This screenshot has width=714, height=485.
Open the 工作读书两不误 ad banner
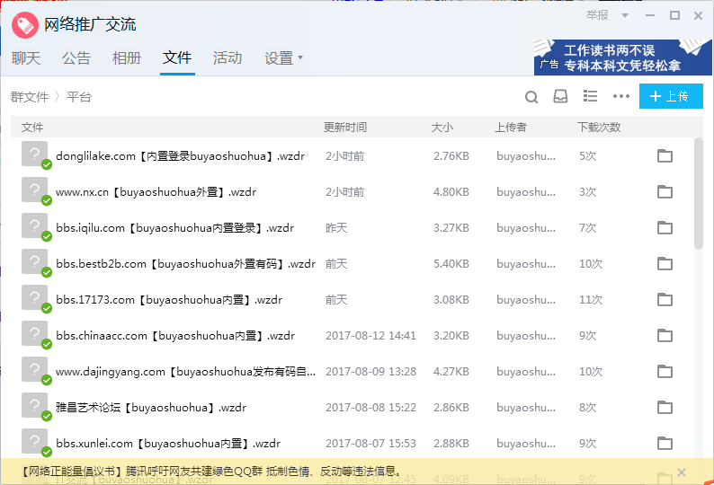coord(622,57)
